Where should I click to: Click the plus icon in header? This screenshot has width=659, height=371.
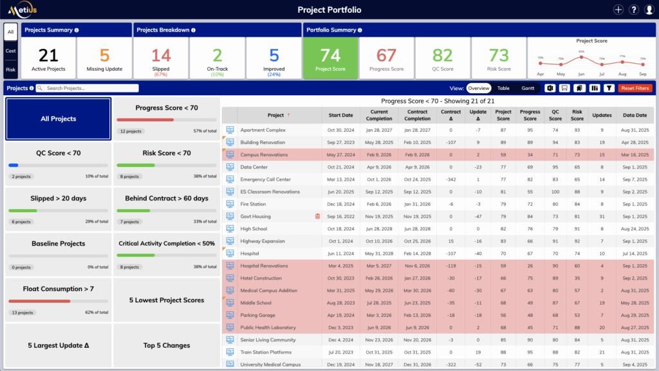pyautogui.click(x=618, y=10)
